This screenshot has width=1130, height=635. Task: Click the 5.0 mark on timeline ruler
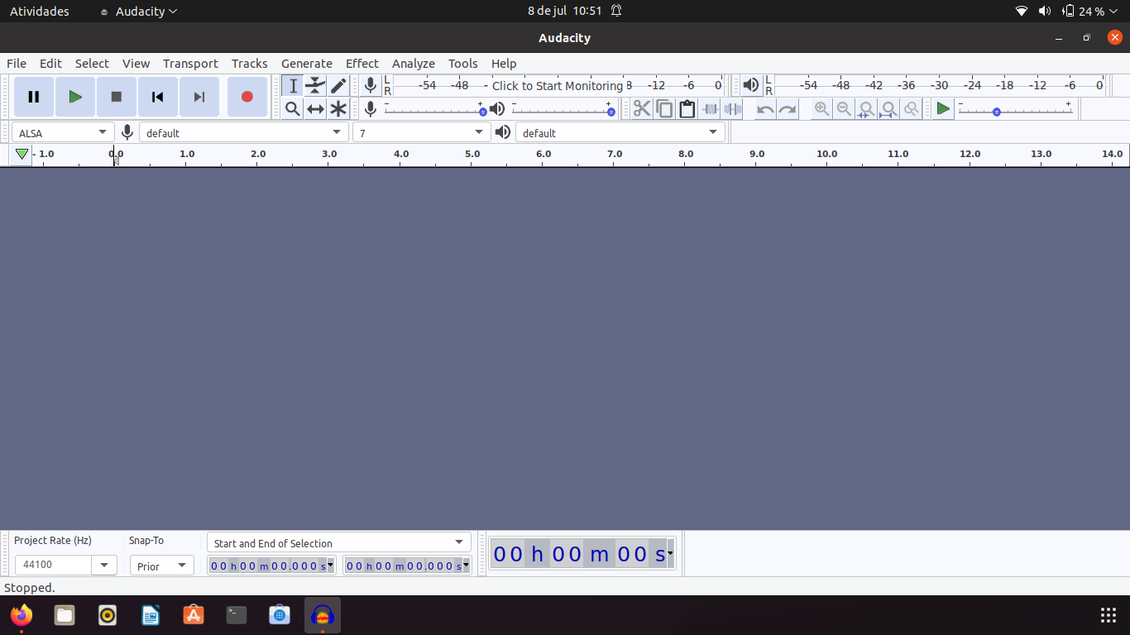(472, 154)
